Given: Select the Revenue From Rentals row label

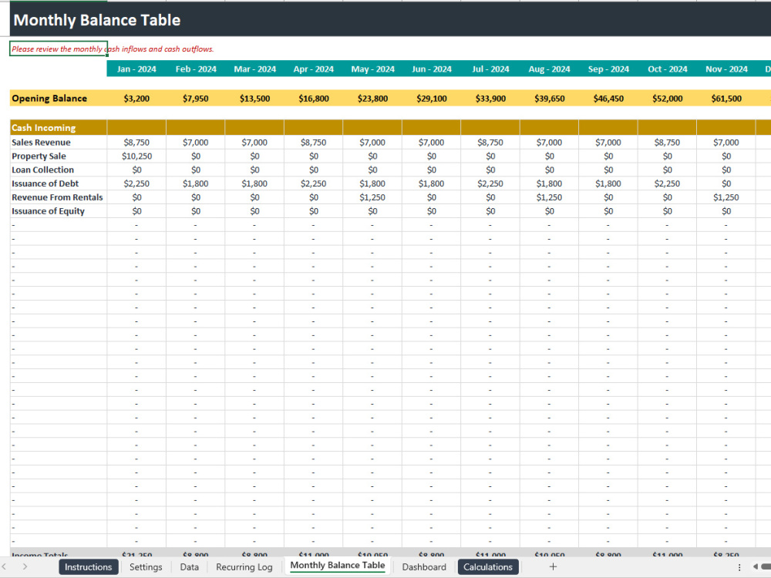Looking at the screenshot, I should coord(59,197).
